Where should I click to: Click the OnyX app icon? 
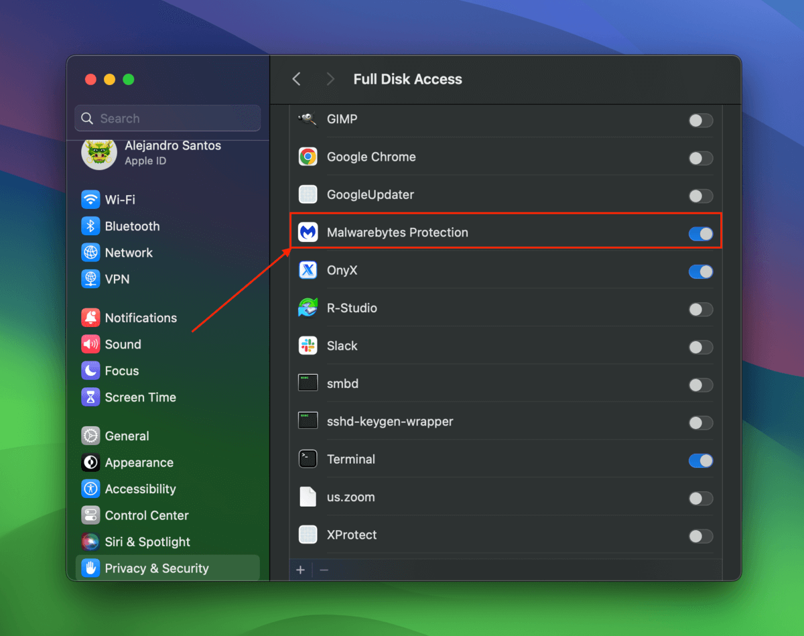tap(308, 270)
